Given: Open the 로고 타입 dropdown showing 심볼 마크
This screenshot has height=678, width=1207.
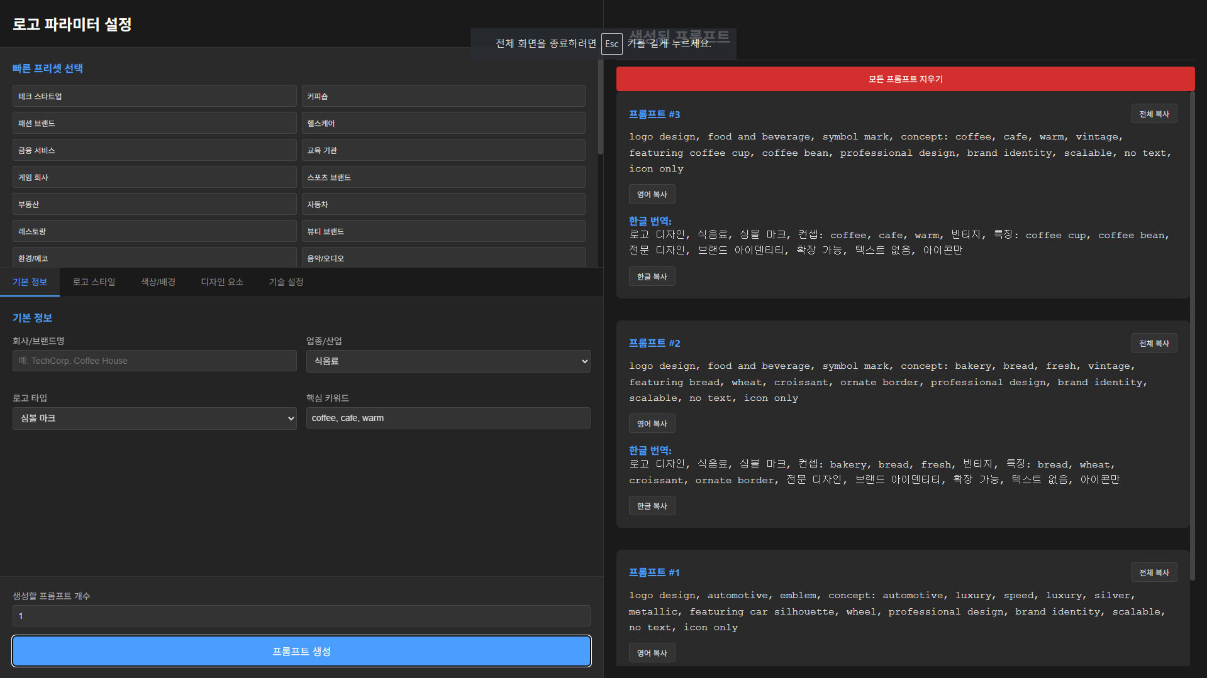Looking at the screenshot, I should click(x=154, y=418).
